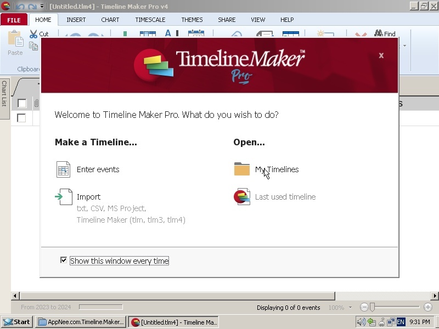Click the horizontal scrollbar left arrow
Image resolution: width=439 pixels, height=329 pixels.
[x=15, y=296]
